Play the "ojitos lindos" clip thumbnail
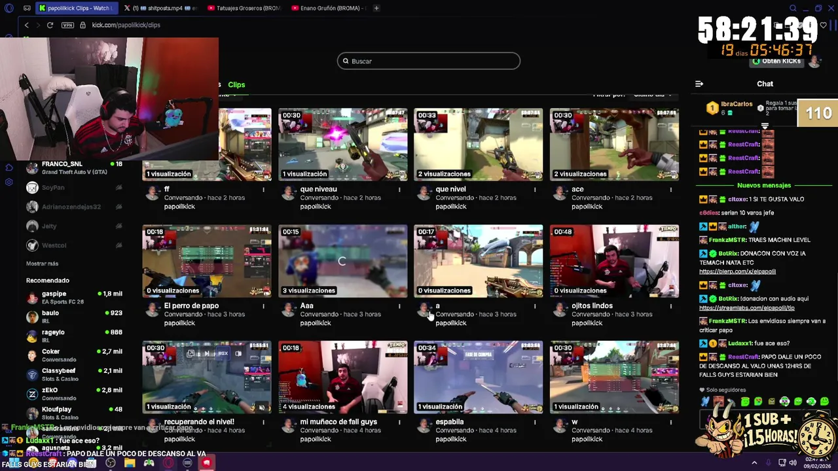 tap(614, 260)
